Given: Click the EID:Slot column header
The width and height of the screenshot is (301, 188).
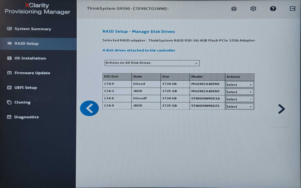Looking at the screenshot, I should coord(117,77).
